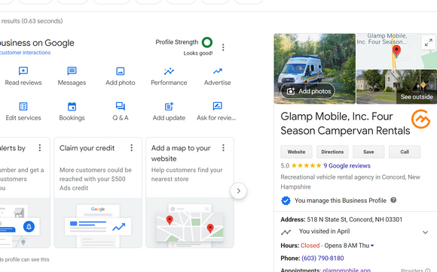Open the Profile Strength ring indicator
Image resolution: width=437 pixels, height=272 pixels.
click(207, 42)
